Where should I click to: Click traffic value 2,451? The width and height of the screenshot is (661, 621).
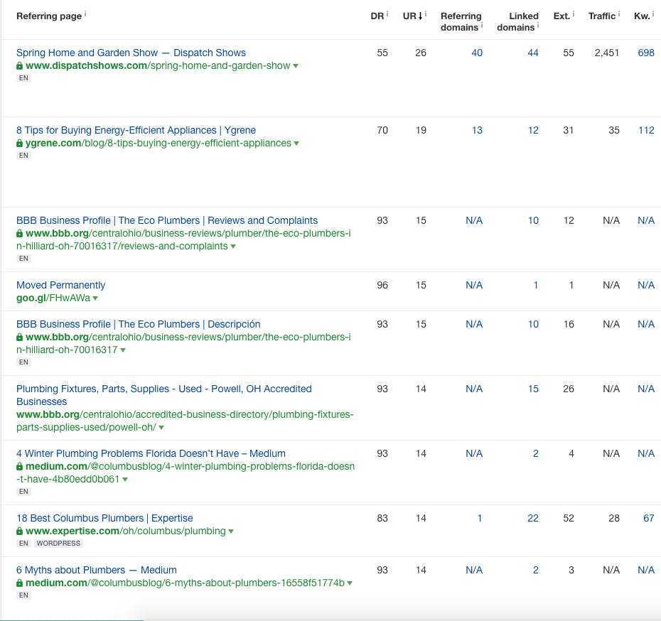click(x=606, y=53)
